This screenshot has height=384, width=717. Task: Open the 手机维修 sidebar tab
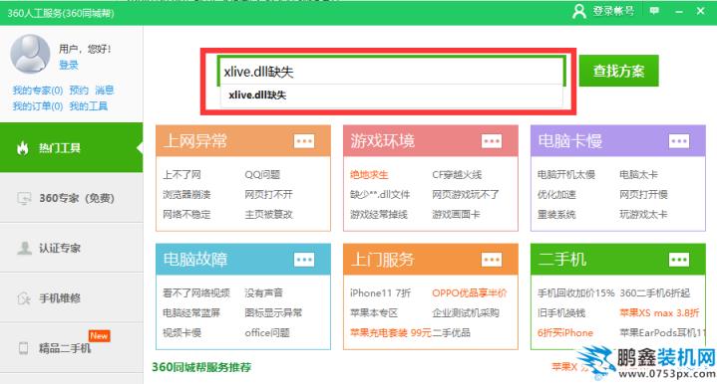pyautogui.click(x=72, y=298)
